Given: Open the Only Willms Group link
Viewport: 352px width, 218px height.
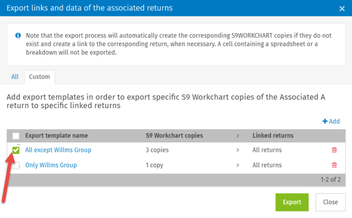Looking at the screenshot, I should click(51, 165).
